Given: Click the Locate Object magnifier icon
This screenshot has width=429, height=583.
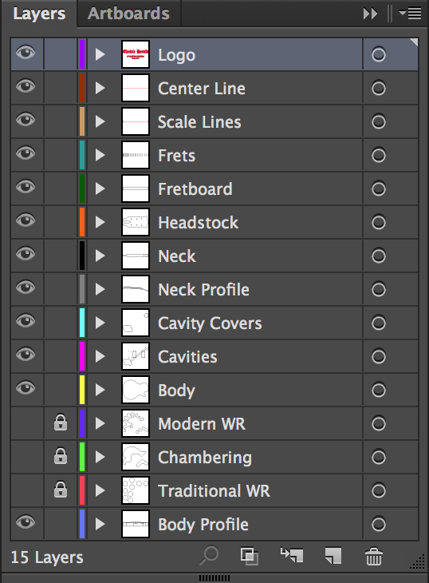Looking at the screenshot, I should point(209,556).
